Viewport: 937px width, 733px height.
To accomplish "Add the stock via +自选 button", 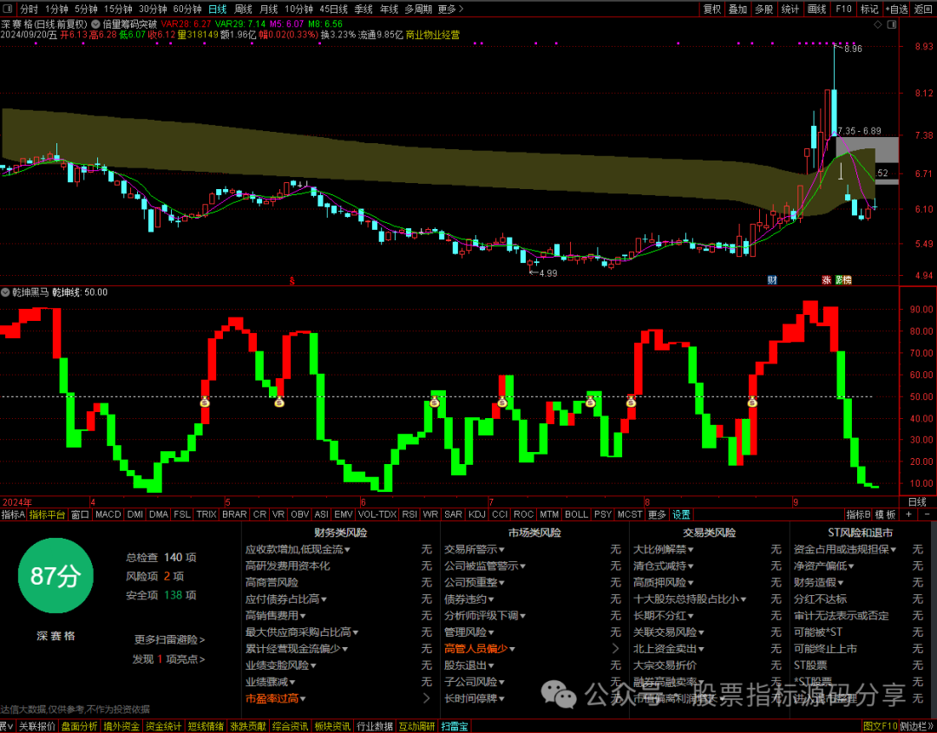I will pos(897,9).
